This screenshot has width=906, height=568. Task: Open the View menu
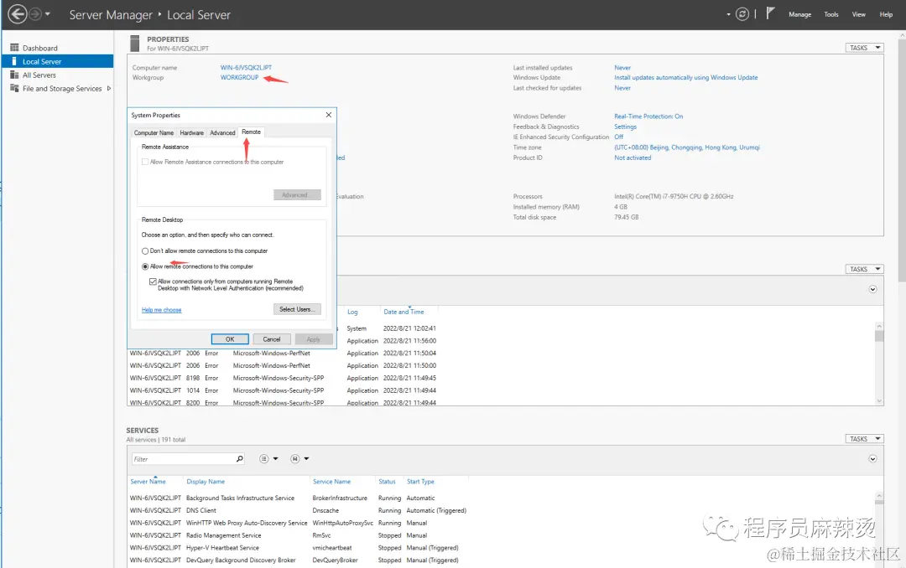859,14
